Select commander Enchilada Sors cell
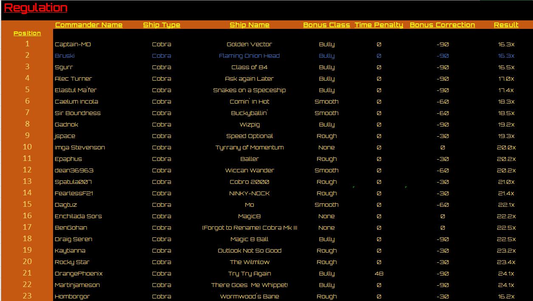533x301 pixels. tap(78, 216)
